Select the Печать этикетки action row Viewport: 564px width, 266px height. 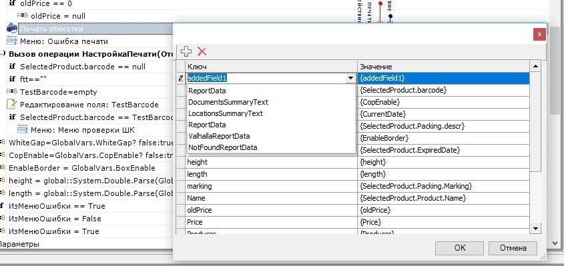coord(96,29)
